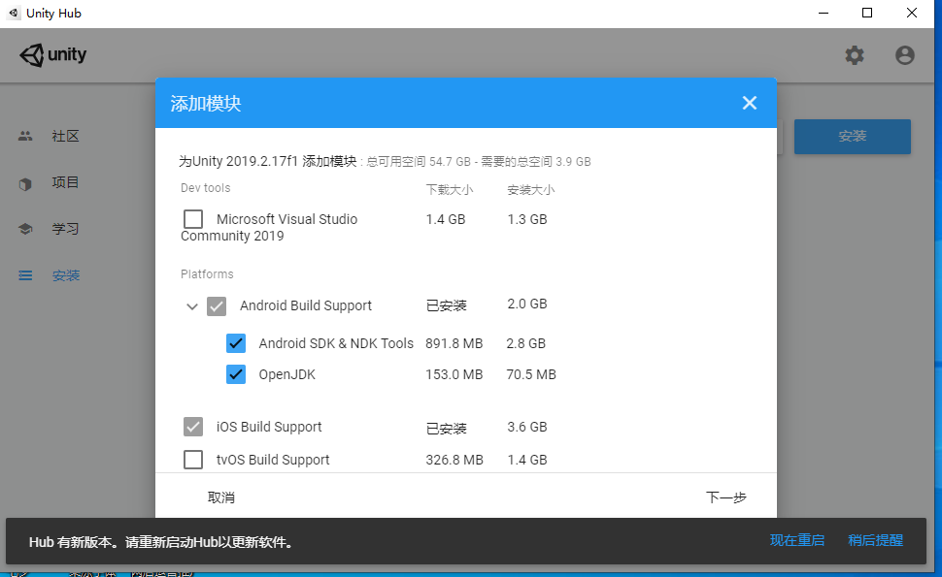Click the blue 安装 button behind dialog
This screenshot has width=942, height=577.
pyautogui.click(x=852, y=136)
